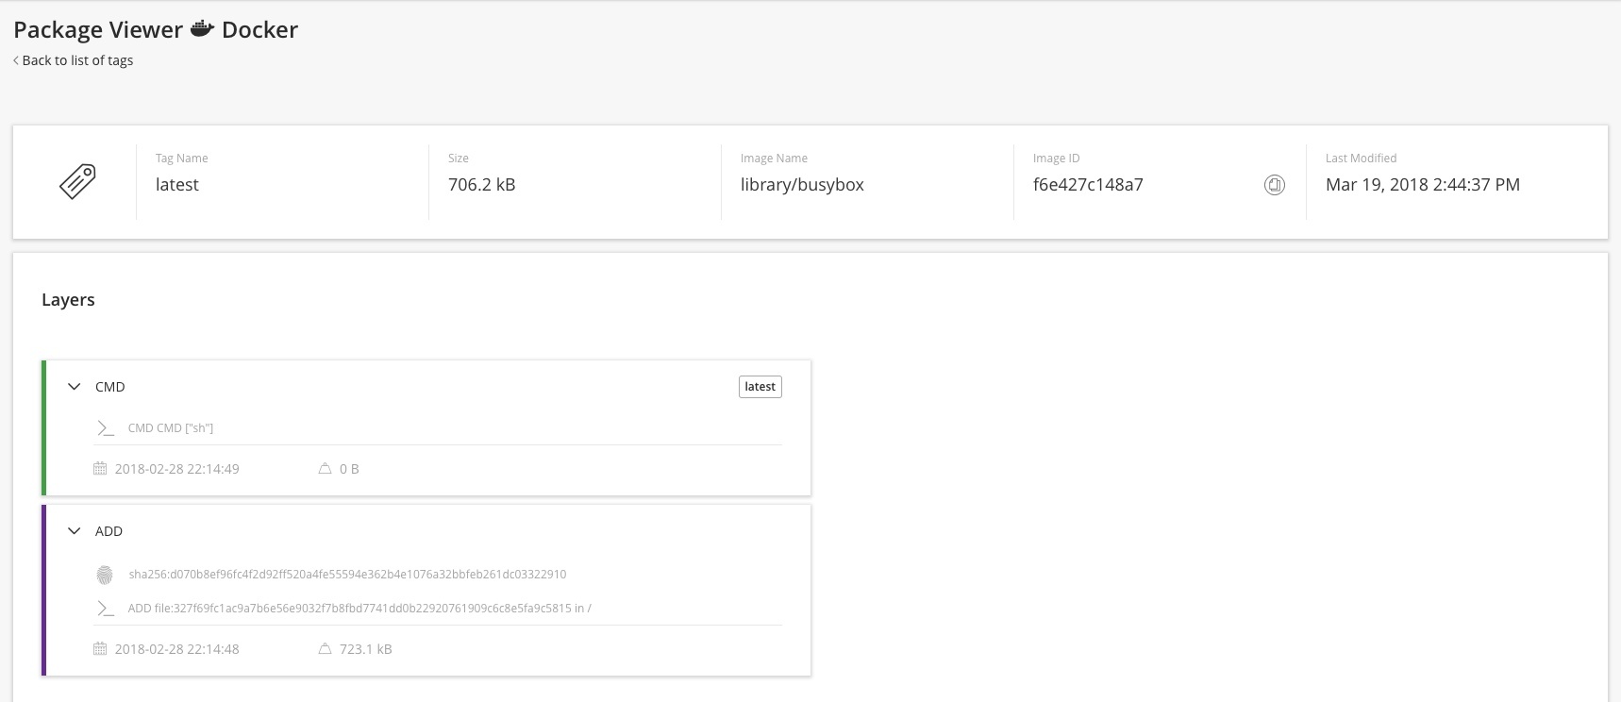The width and height of the screenshot is (1621, 702).
Task: Click the ADD file command text
Action: (359, 609)
